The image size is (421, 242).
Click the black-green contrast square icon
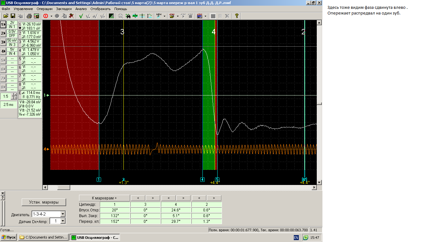click(111, 16)
